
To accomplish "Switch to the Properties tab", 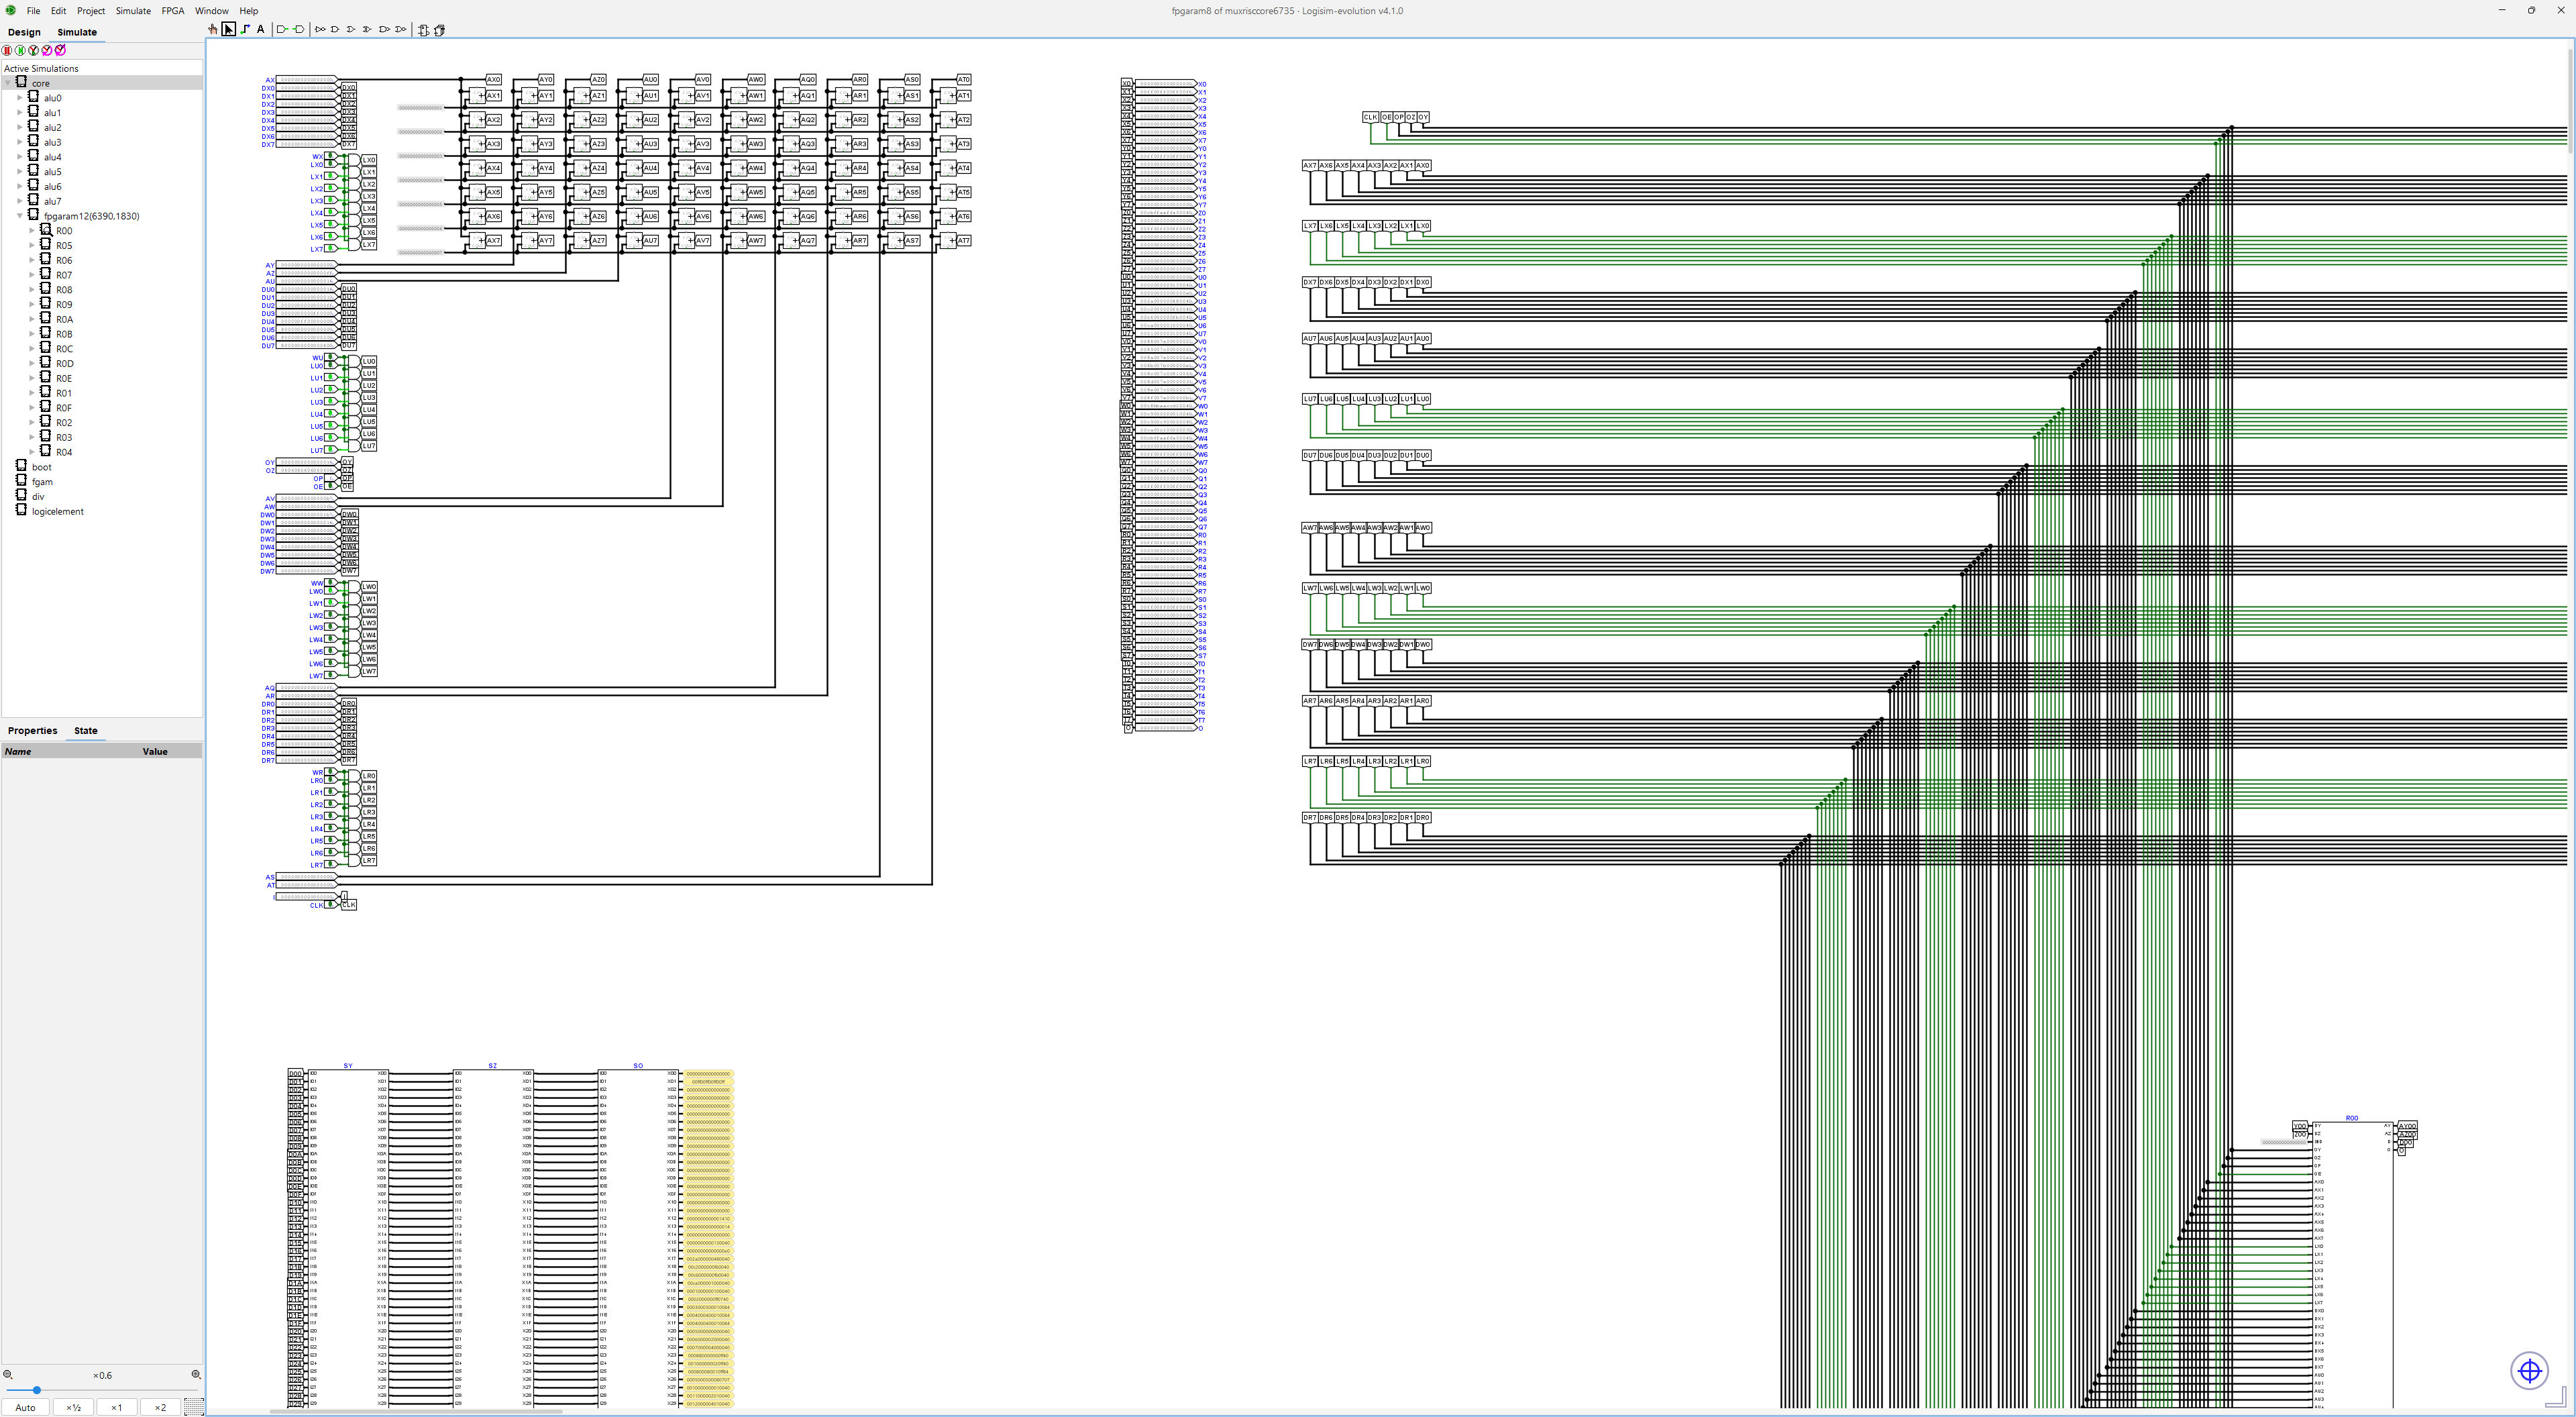I will 32,731.
